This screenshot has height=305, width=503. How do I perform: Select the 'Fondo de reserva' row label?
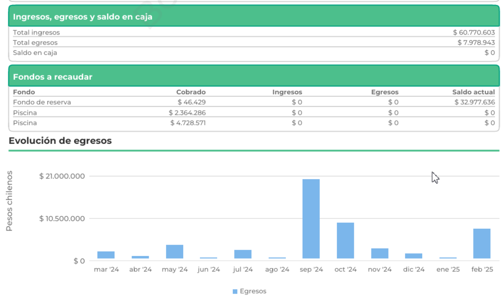42,102
